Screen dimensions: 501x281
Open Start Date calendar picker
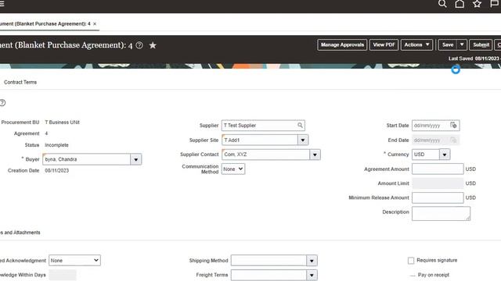click(453, 125)
